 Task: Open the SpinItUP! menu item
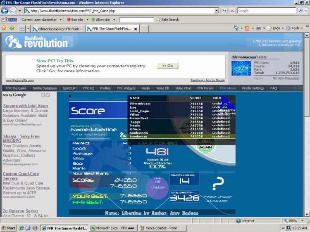[x=69, y=88]
